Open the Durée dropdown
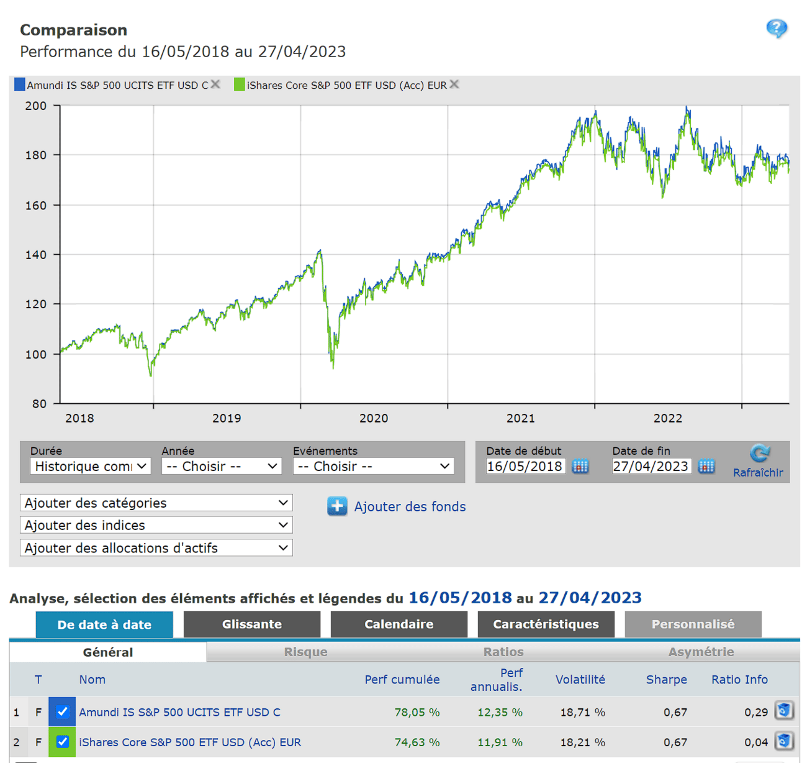The image size is (802, 763). pos(90,466)
